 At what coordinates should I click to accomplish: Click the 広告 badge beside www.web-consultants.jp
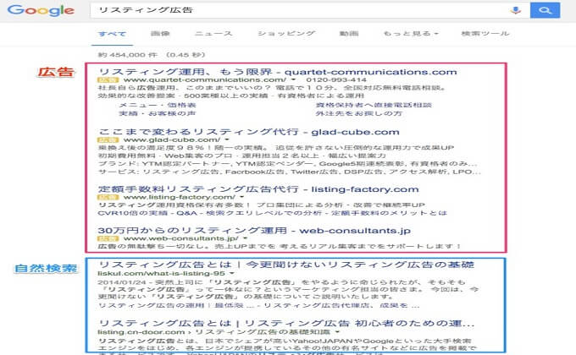pyautogui.click(x=108, y=238)
